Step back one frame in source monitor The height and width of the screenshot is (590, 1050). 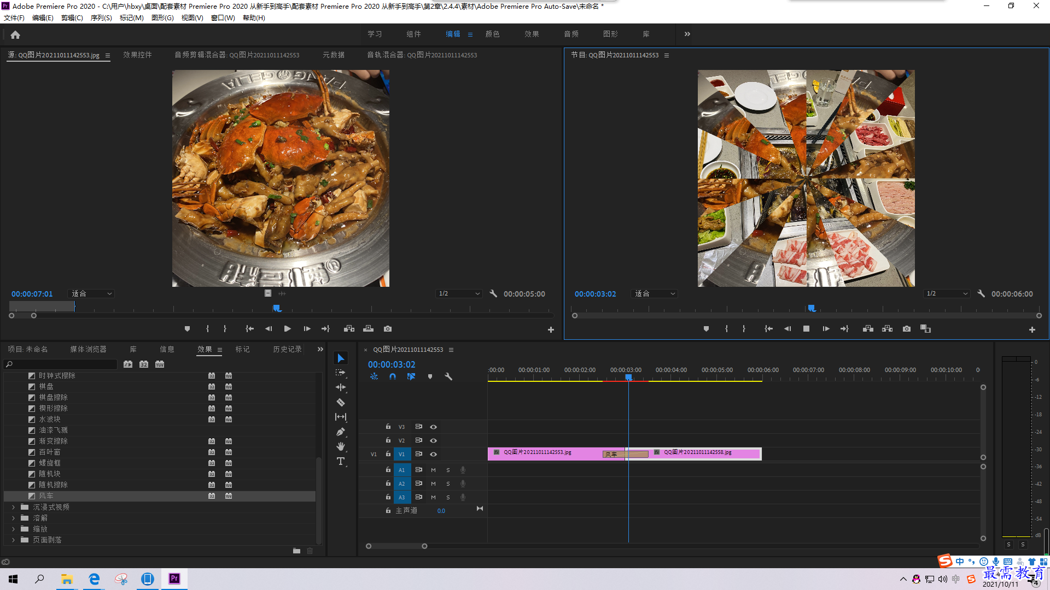click(x=268, y=329)
